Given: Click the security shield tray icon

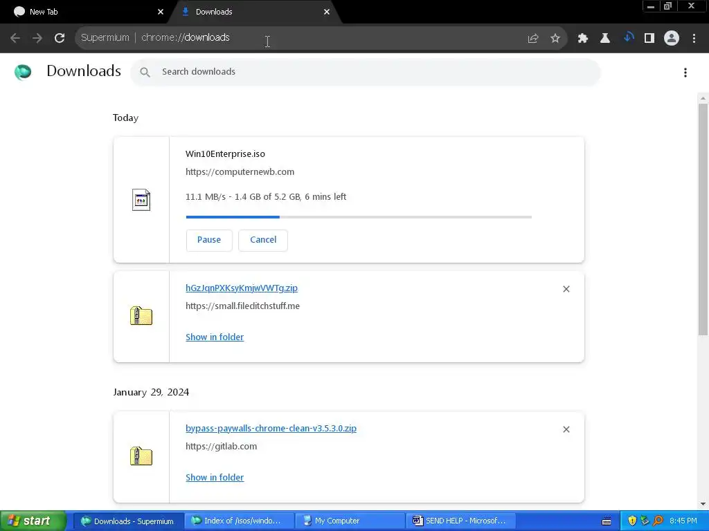Looking at the screenshot, I should (632, 521).
